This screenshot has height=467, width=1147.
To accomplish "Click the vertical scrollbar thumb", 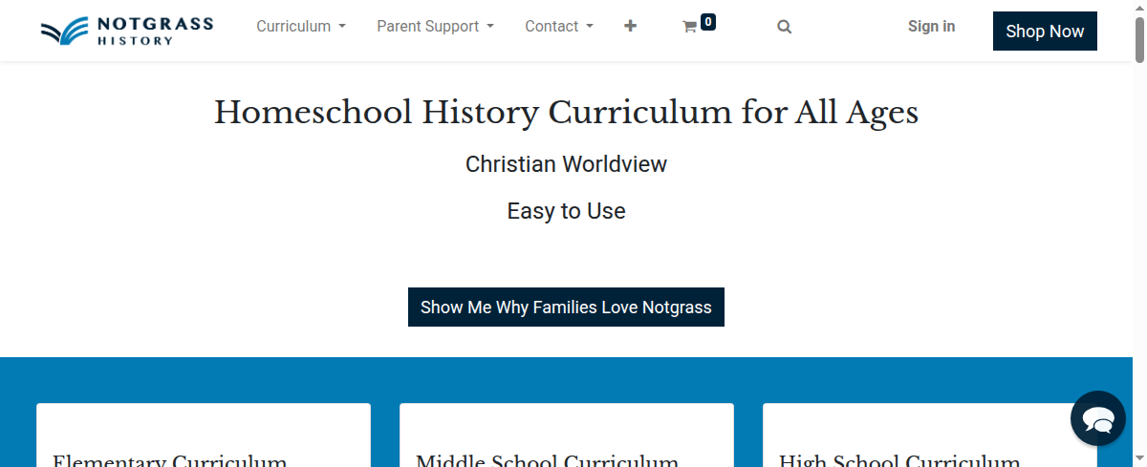I will pos(1139,38).
